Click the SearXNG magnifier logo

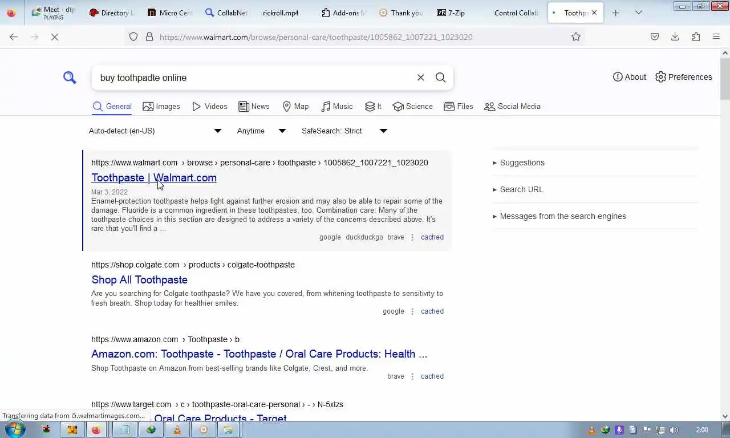[x=70, y=77]
